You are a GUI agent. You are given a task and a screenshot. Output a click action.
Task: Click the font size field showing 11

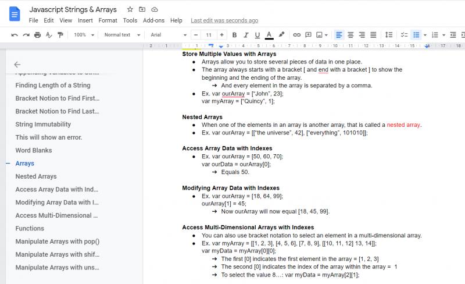pos(209,35)
